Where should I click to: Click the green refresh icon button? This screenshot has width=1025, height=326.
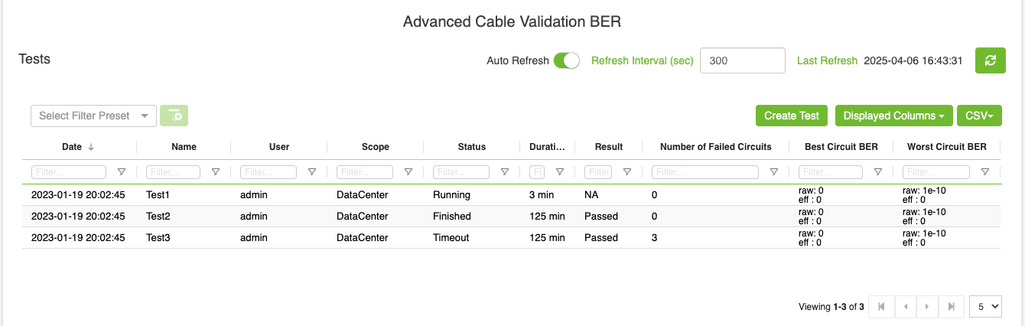point(990,60)
